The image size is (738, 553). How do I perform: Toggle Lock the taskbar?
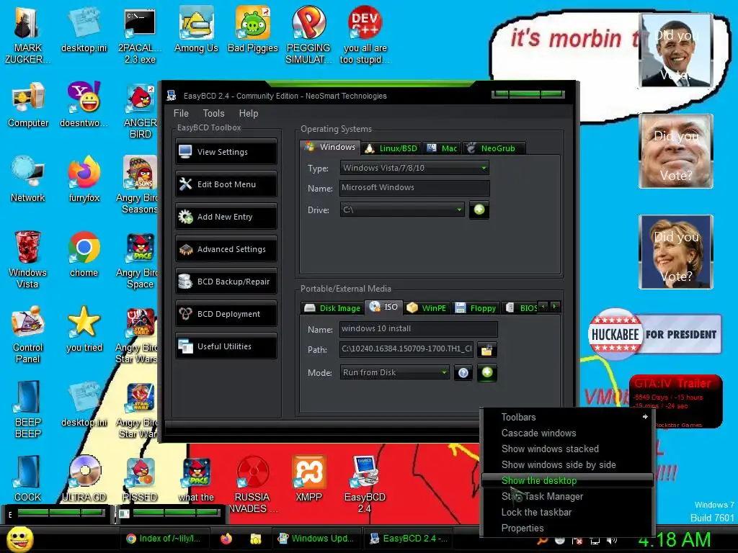pyautogui.click(x=567, y=513)
